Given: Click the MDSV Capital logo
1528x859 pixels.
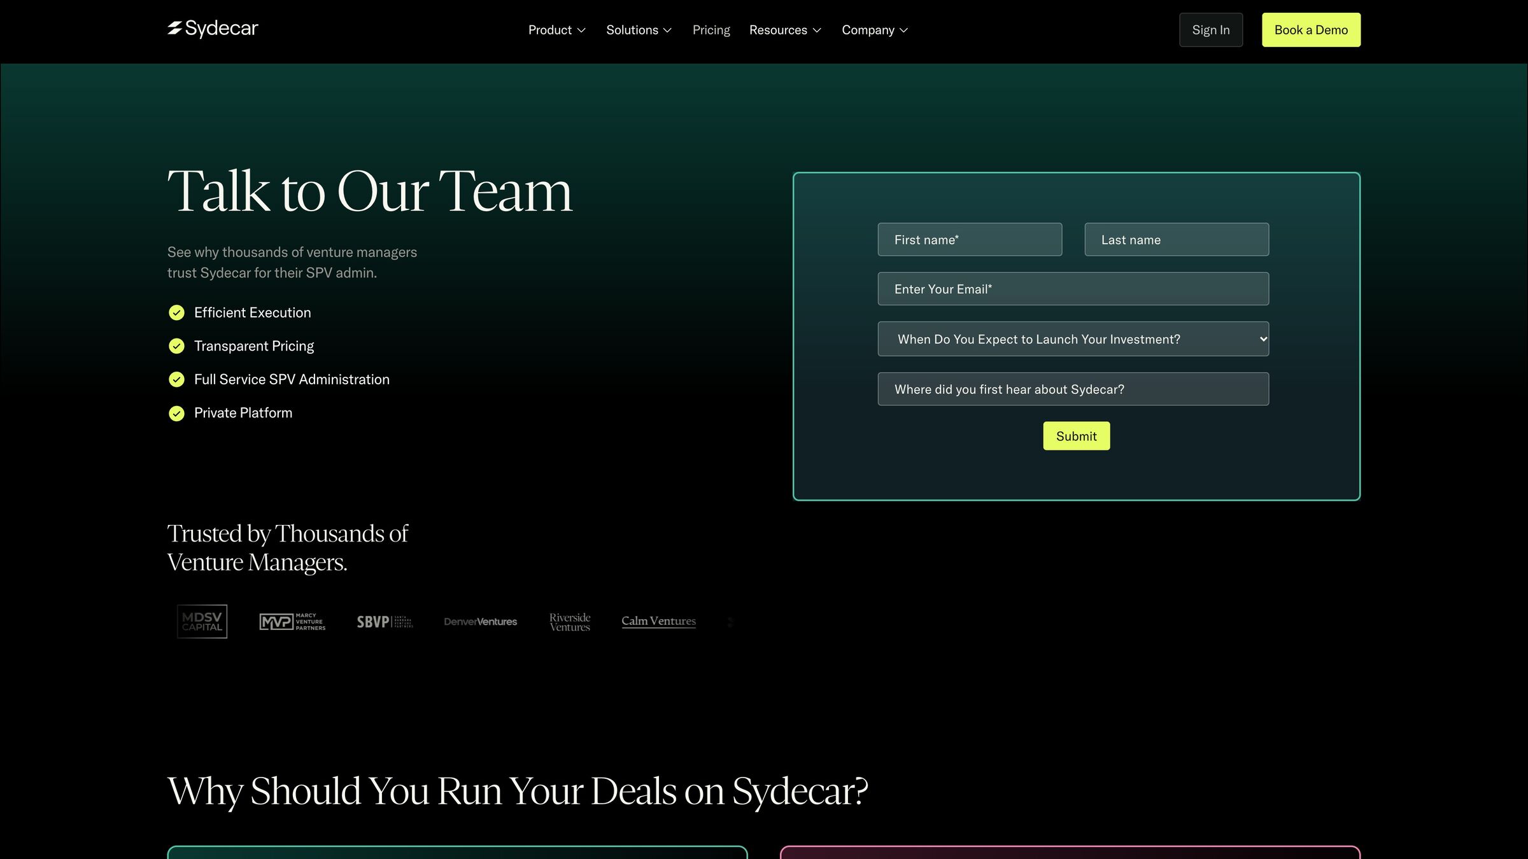Looking at the screenshot, I should click(x=202, y=622).
